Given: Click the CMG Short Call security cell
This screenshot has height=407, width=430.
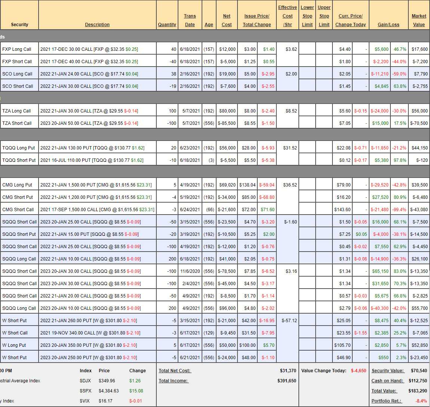Looking at the screenshot, I should click(18, 210).
